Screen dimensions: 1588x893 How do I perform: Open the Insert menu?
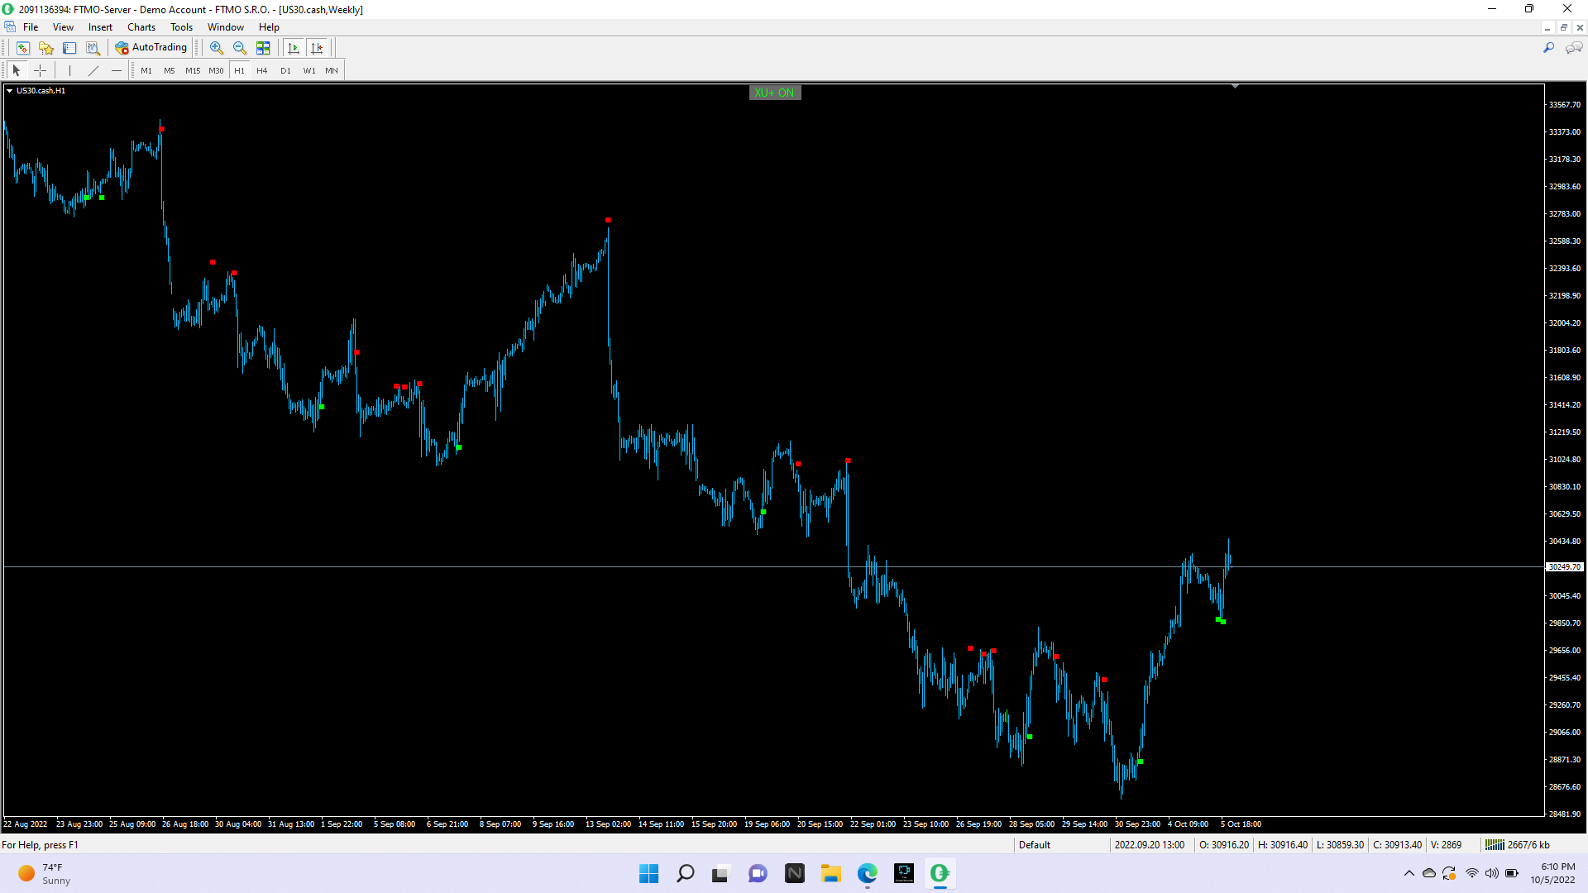(100, 27)
